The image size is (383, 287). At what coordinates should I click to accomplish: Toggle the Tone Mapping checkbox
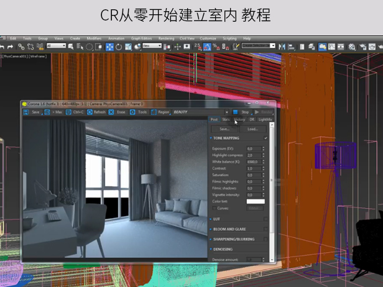[x=266, y=138]
